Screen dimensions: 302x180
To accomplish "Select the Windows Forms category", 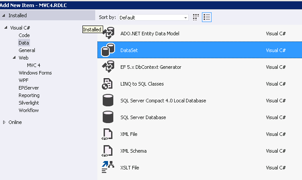I will click(35, 73).
